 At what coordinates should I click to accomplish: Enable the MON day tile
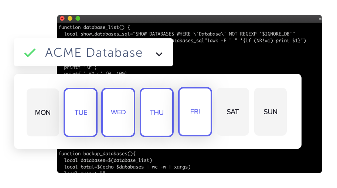tap(43, 112)
